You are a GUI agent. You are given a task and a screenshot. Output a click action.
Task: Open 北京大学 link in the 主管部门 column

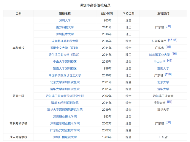tap(163, 82)
